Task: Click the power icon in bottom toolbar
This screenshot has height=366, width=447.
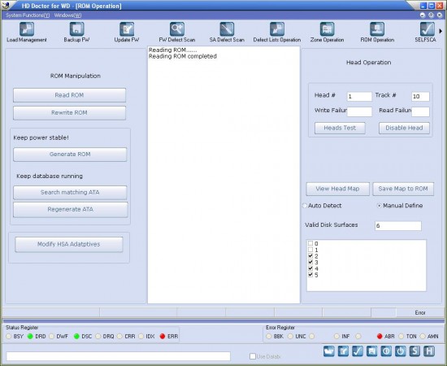Action: click(400, 351)
